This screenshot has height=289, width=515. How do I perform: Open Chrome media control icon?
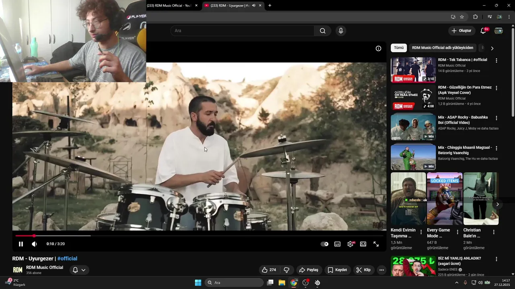489,17
